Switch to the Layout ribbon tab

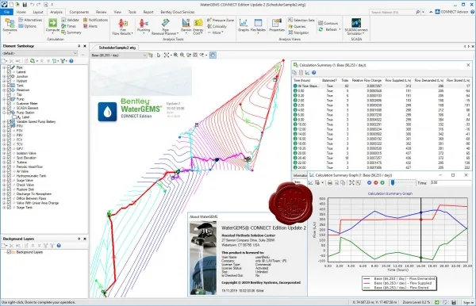point(38,12)
